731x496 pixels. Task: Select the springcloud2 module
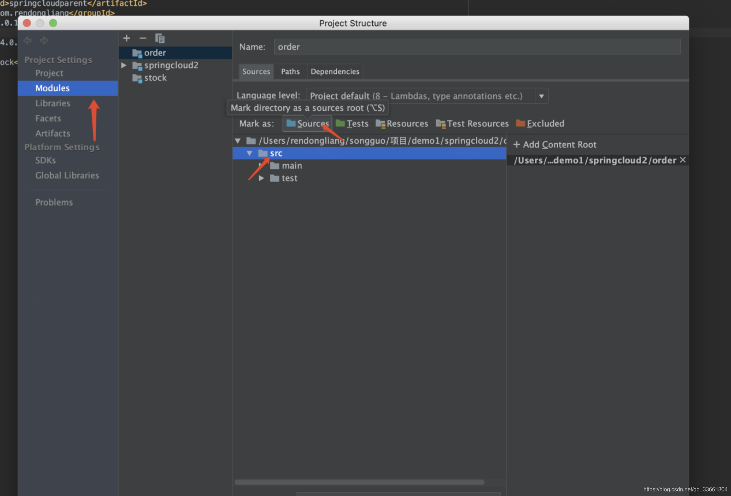[x=175, y=65]
